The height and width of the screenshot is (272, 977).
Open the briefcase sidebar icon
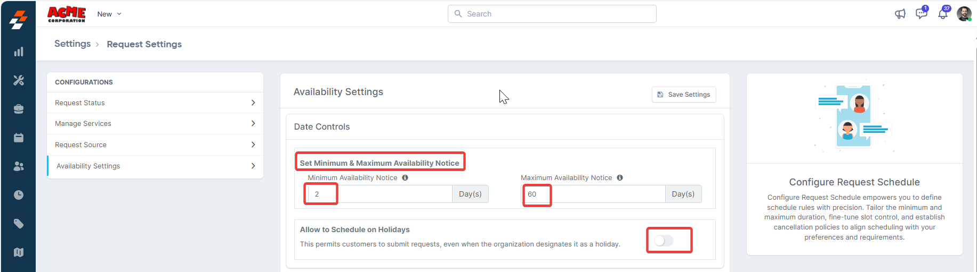pyautogui.click(x=19, y=109)
